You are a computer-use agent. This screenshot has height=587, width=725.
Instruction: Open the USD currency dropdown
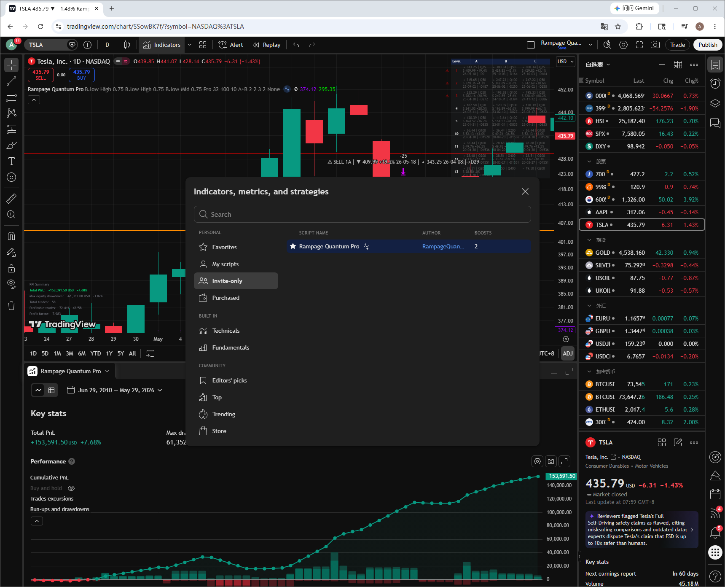(x=566, y=62)
